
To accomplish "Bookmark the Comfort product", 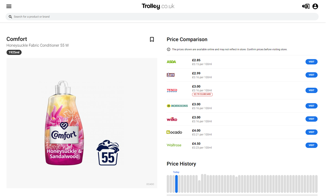I will pos(152,39).
